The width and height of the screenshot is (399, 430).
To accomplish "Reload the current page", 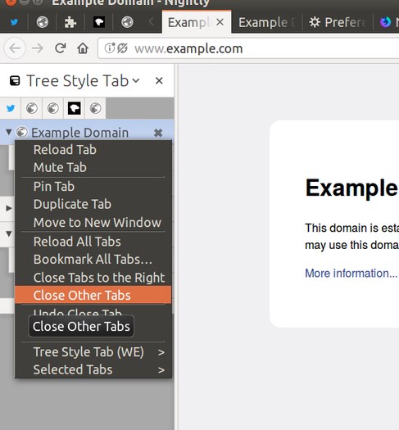I will [60, 48].
